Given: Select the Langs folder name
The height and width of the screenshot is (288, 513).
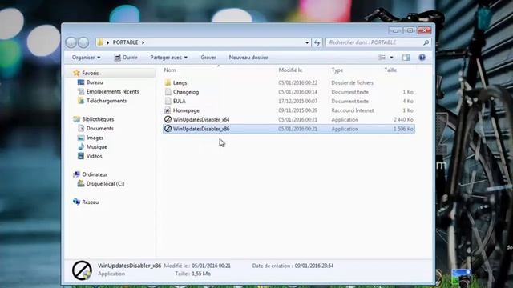Looking at the screenshot, I should 180,82.
